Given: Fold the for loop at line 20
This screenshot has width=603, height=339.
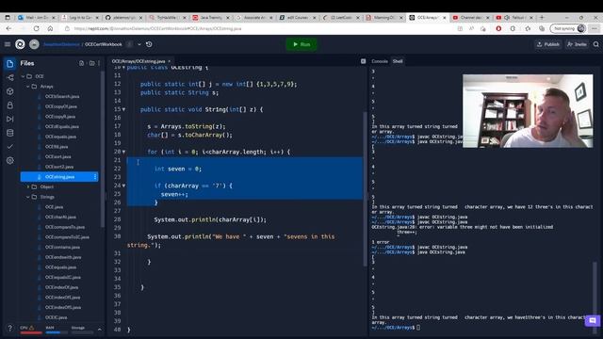Looking at the screenshot, I should point(123,152).
